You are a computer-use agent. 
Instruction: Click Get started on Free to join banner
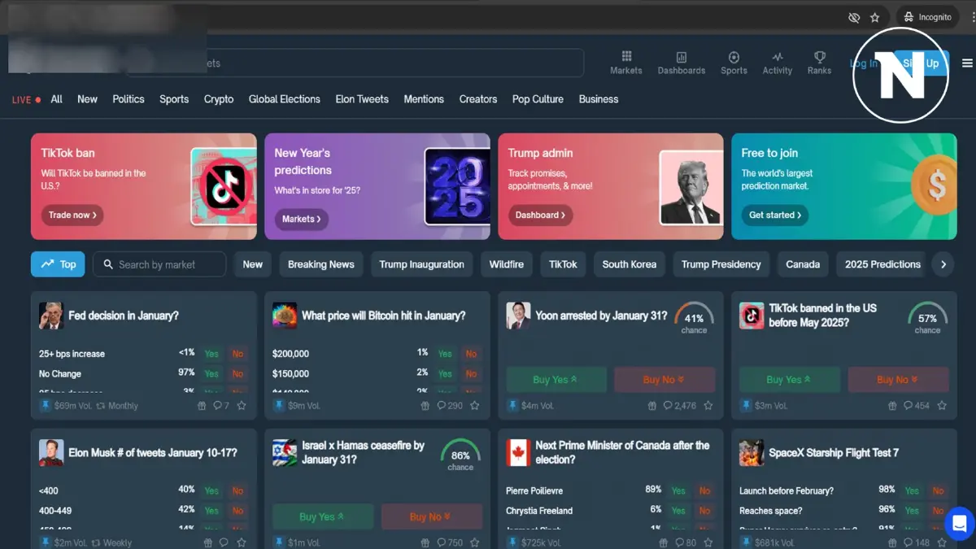click(x=775, y=216)
